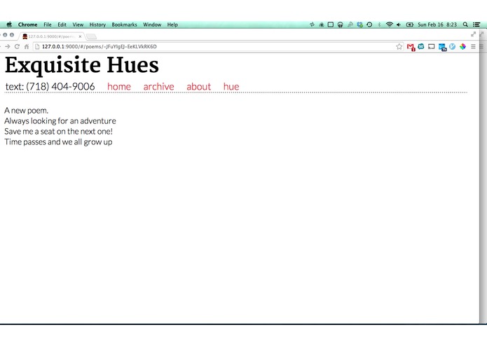487x346 pixels.
Task: Click the blue calendar-check menu bar icon
Action: (359, 25)
